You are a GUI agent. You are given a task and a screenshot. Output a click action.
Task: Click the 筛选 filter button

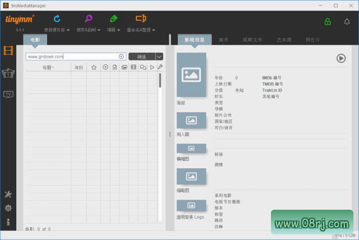coord(141,57)
